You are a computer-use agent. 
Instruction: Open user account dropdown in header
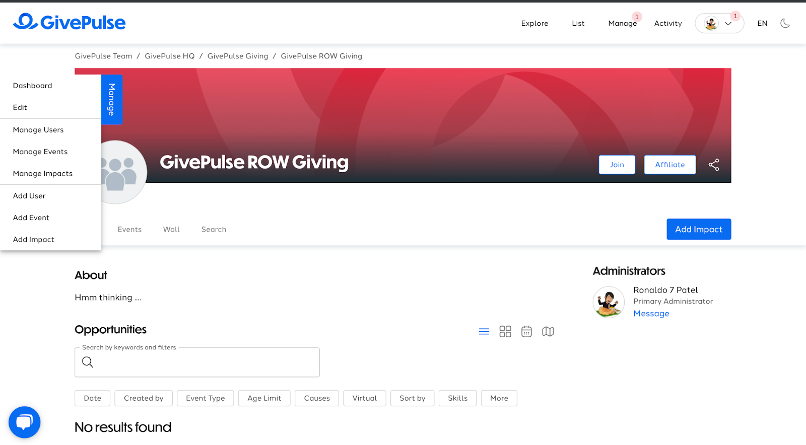719,23
